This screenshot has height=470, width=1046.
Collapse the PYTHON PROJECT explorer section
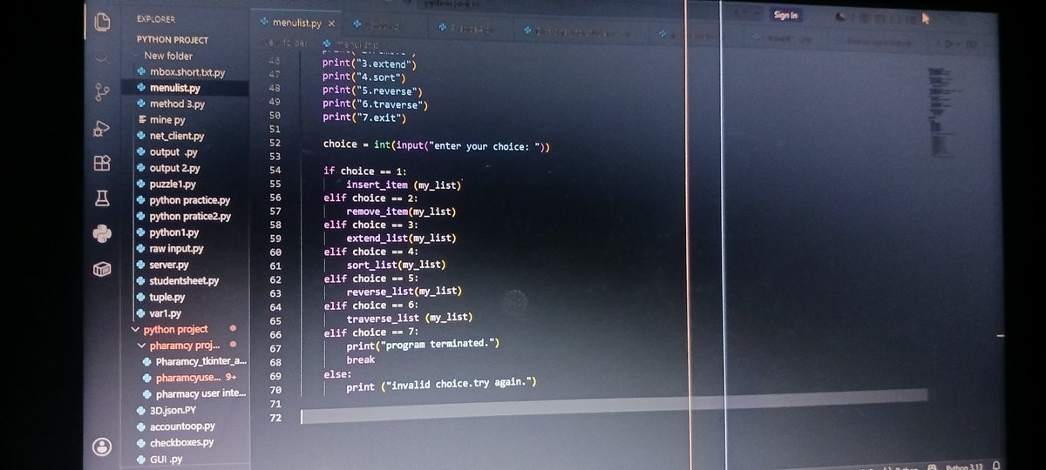pyautogui.click(x=173, y=39)
